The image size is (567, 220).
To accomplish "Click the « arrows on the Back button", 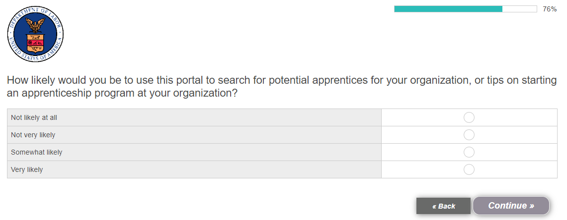I will coord(434,206).
